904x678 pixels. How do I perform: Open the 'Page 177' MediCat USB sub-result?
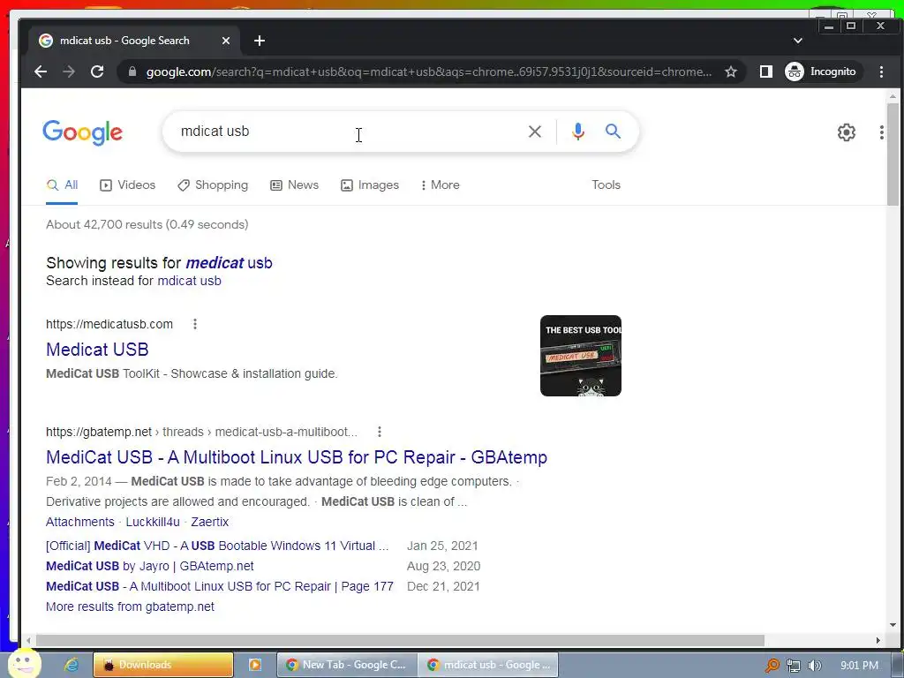click(220, 586)
